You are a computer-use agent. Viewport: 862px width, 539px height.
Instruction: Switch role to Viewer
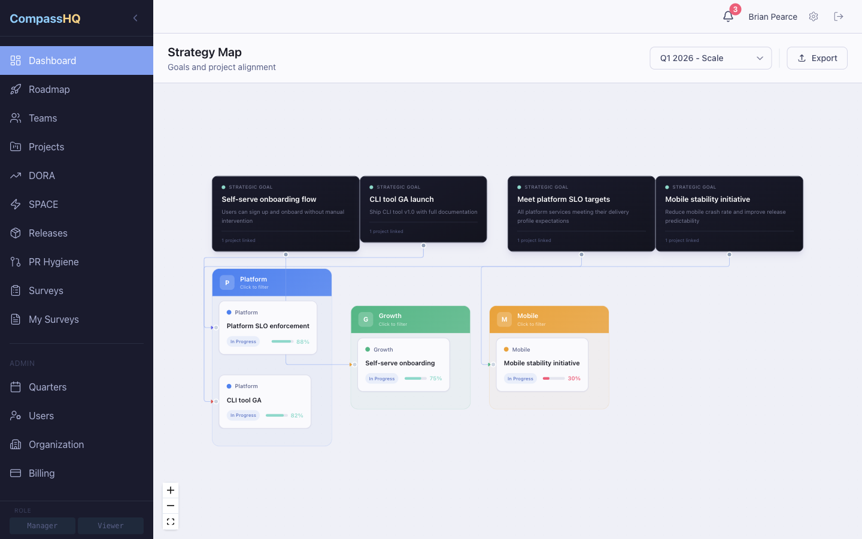coord(110,525)
